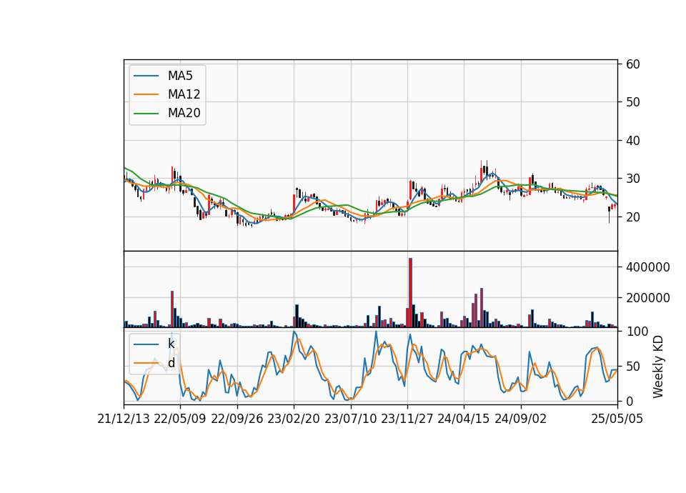Image resolution: width=686 pixels, height=493 pixels.
Task: Click the blue k legend line sample
Action: tap(146, 344)
